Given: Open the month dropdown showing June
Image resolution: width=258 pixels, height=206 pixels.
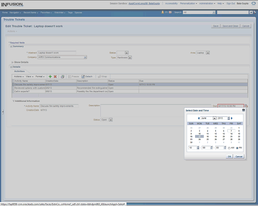Looking at the screenshot, I should (214, 118).
